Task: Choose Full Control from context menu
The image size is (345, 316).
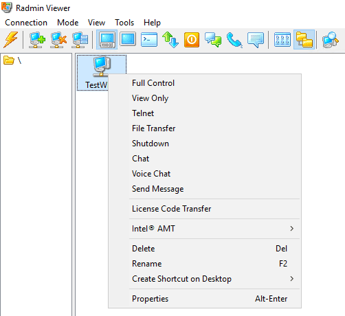Action: [205, 83]
